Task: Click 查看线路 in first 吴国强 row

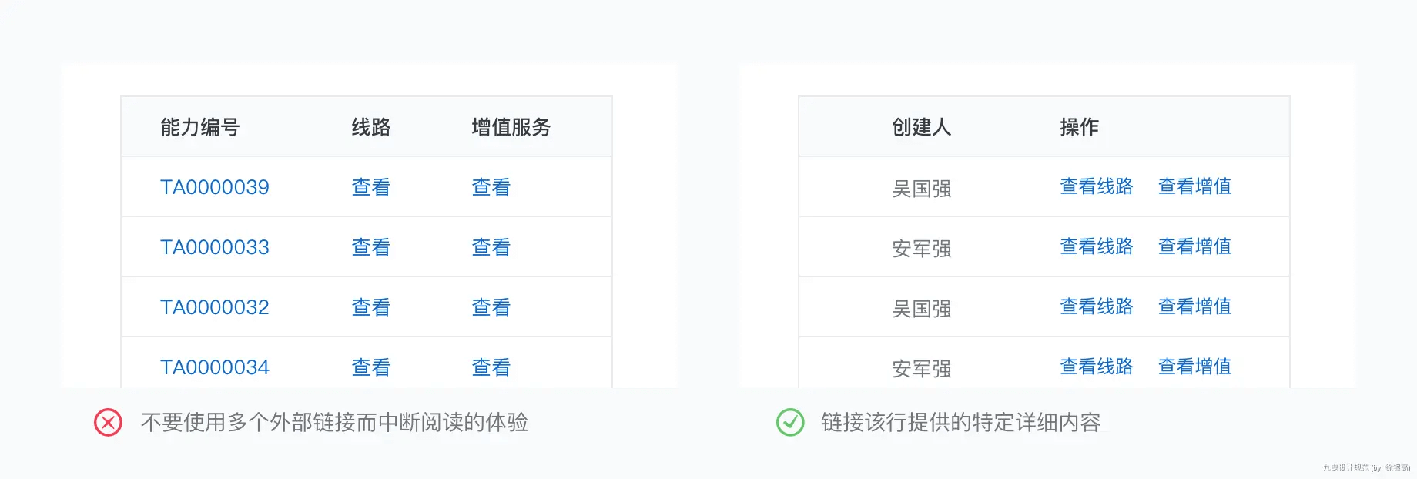Action: [1097, 186]
